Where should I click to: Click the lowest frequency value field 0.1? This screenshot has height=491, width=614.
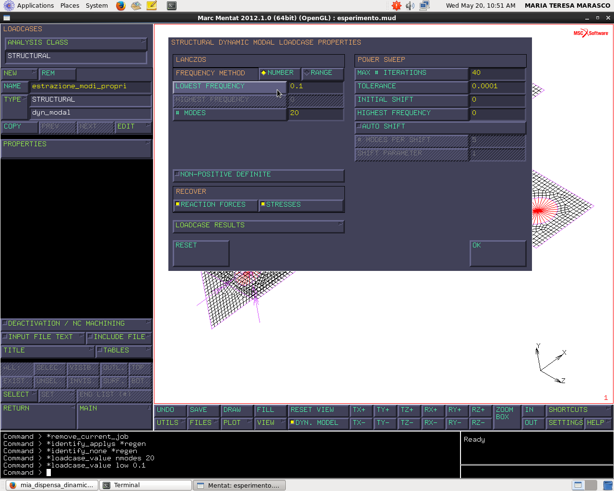(x=316, y=87)
